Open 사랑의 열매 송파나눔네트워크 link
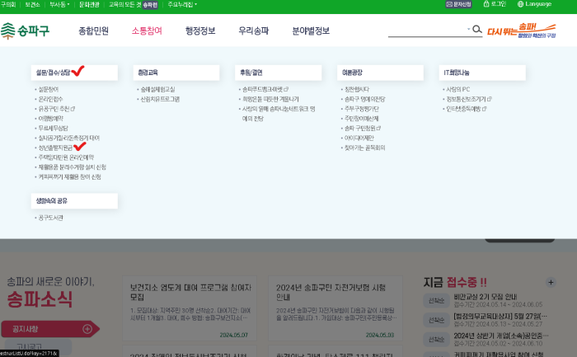The image size is (577, 357). tap(279, 114)
